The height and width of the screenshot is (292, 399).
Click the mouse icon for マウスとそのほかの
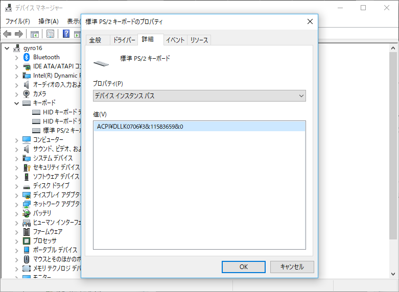(27, 259)
